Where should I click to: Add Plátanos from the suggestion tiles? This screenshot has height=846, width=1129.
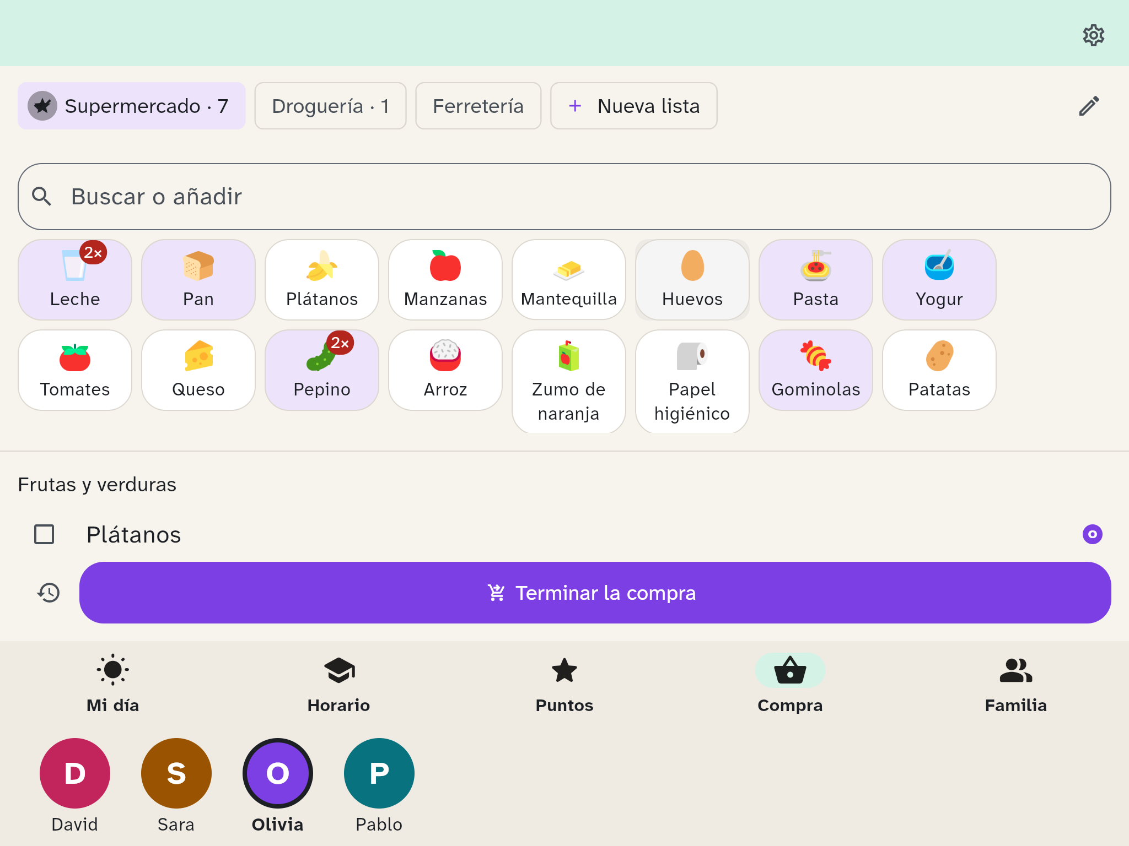[322, 280]
